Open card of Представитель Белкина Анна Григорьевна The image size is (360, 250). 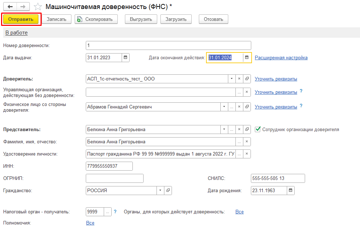[247, 129]
